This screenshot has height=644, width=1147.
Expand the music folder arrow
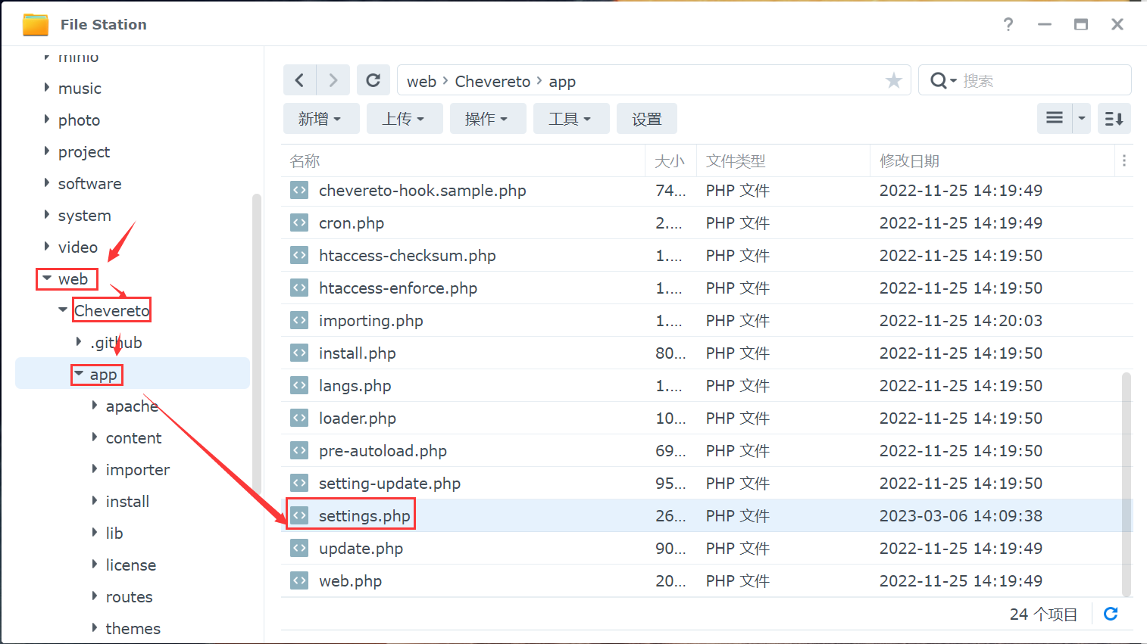47,88
